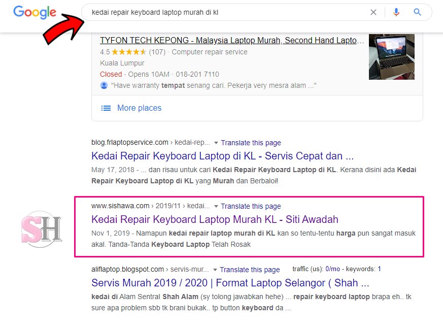Image resolution: width=443 pixels, height=326 pixels.
Task: Click the phone number 018-201 7110
Action: (197, 74)
